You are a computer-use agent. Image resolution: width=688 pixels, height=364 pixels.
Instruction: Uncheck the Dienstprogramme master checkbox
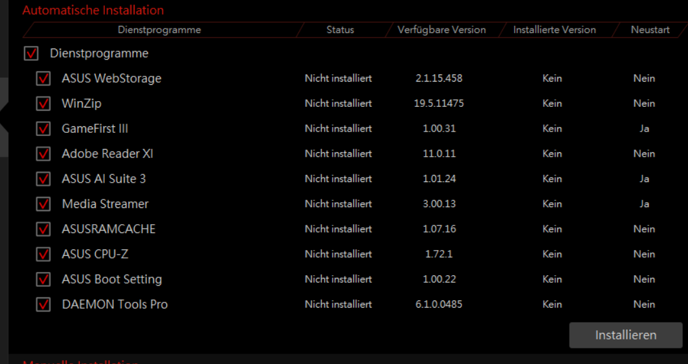[x=31, y=54]
